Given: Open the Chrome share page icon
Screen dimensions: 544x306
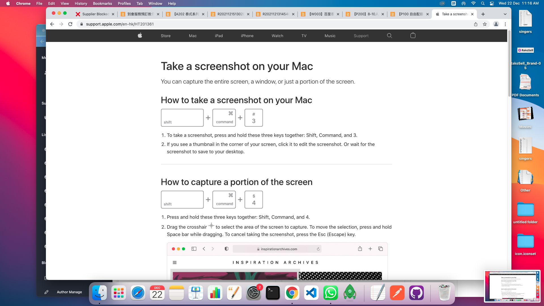Looking at the screenshot, I should point(476,24).
